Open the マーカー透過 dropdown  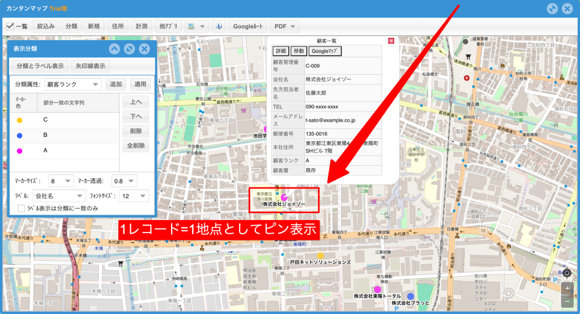(124, 181)
